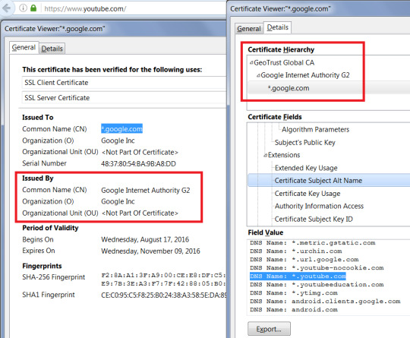Click DNS Name *.url.google.com line

pos(304,260)
